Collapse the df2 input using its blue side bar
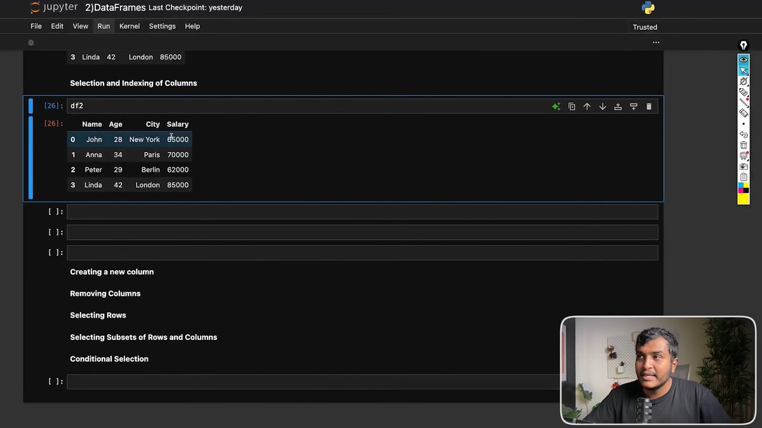 click(x=30, y=106)
